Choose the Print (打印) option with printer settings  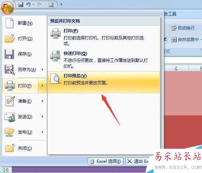104,37
